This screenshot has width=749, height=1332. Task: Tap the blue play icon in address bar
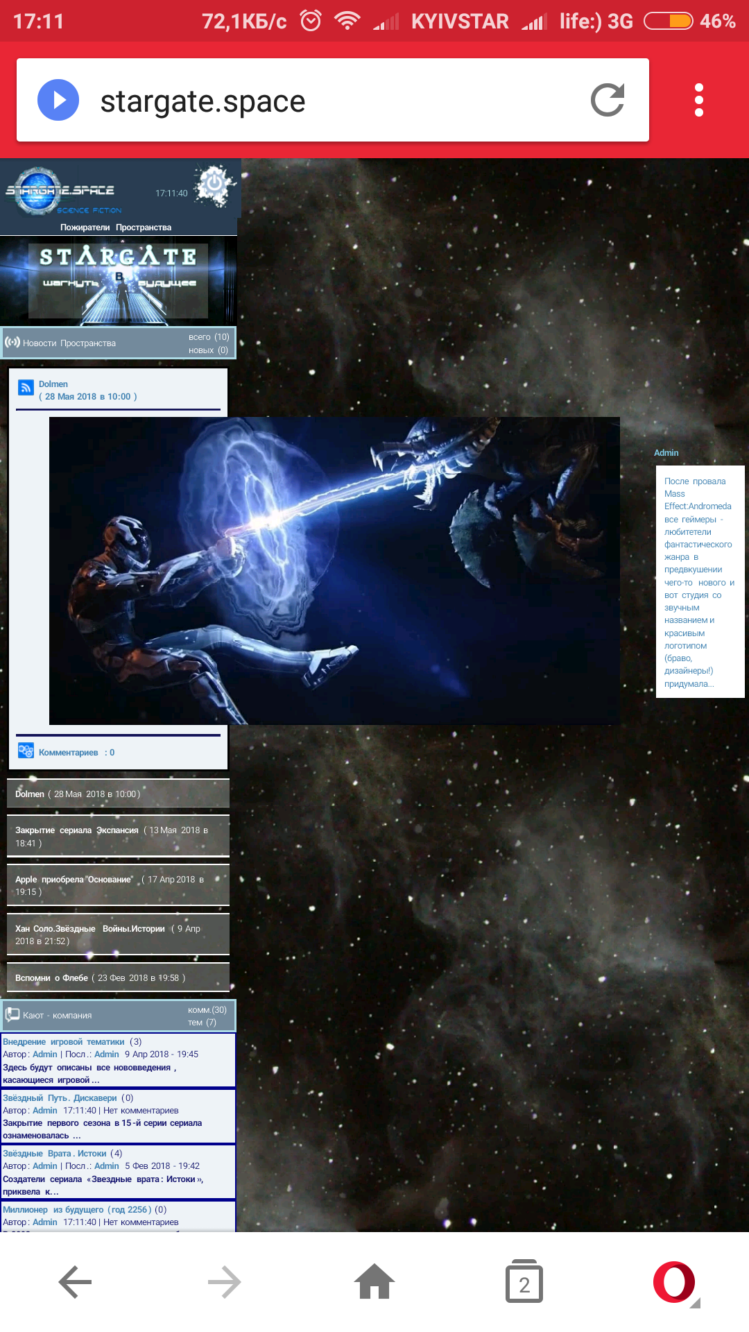click(x=58, y=101)
